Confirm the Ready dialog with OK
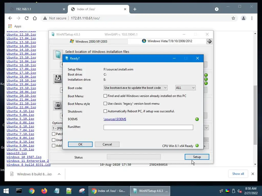This screenshot has width=262, height=196. point(80,144)
